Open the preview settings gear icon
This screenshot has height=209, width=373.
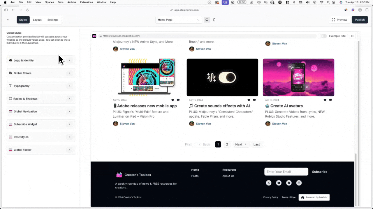352,36
